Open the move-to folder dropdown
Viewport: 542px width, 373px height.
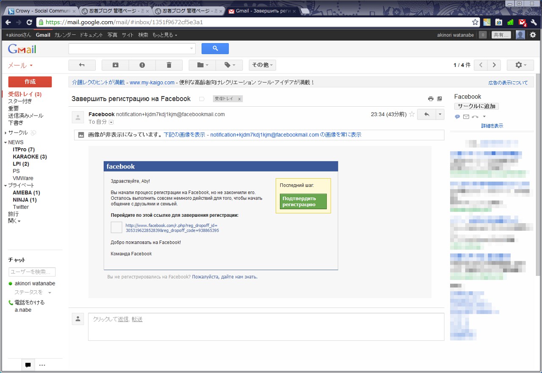(202, 65)
